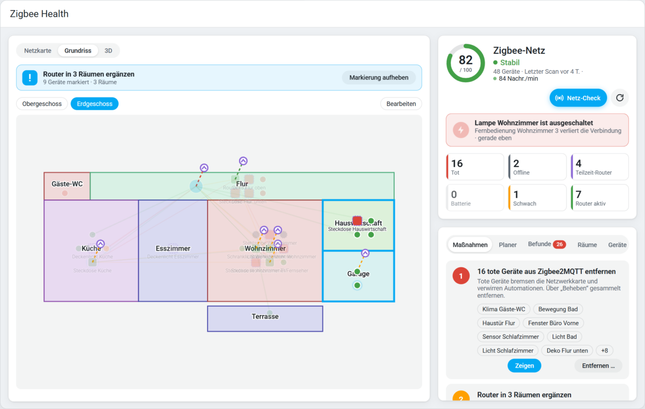Click Markierung aufheben button
This screenshot has width=645, height=409.
[379, 78]
